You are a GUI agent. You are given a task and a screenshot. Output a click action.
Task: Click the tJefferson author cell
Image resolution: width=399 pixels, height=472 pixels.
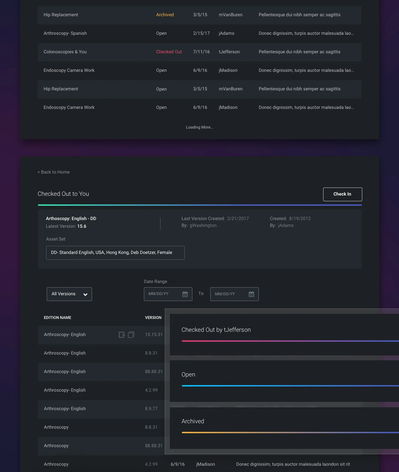pos(229,52)
